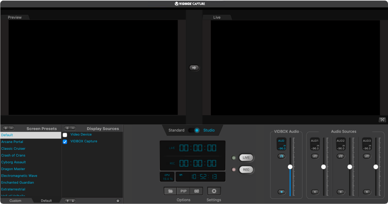Click the LIVE timer display

point(198,148)
